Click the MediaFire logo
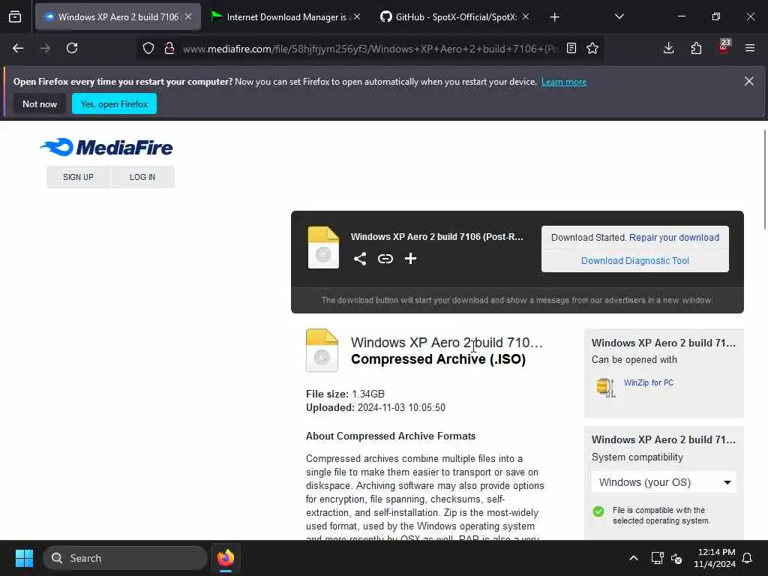This screenshot has width=768, height=576. 106,147
